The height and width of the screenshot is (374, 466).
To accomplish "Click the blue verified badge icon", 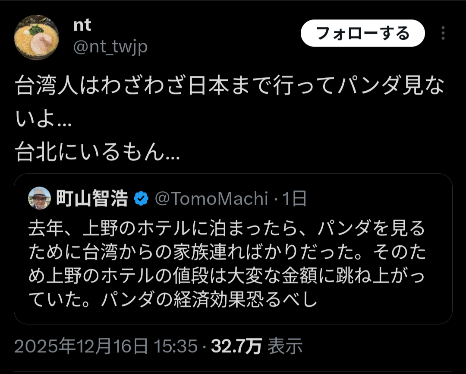I will (x=141, y=199).
